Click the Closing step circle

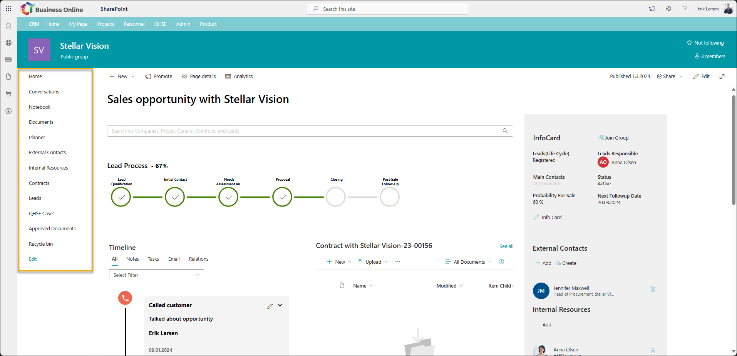coord(336,197)
